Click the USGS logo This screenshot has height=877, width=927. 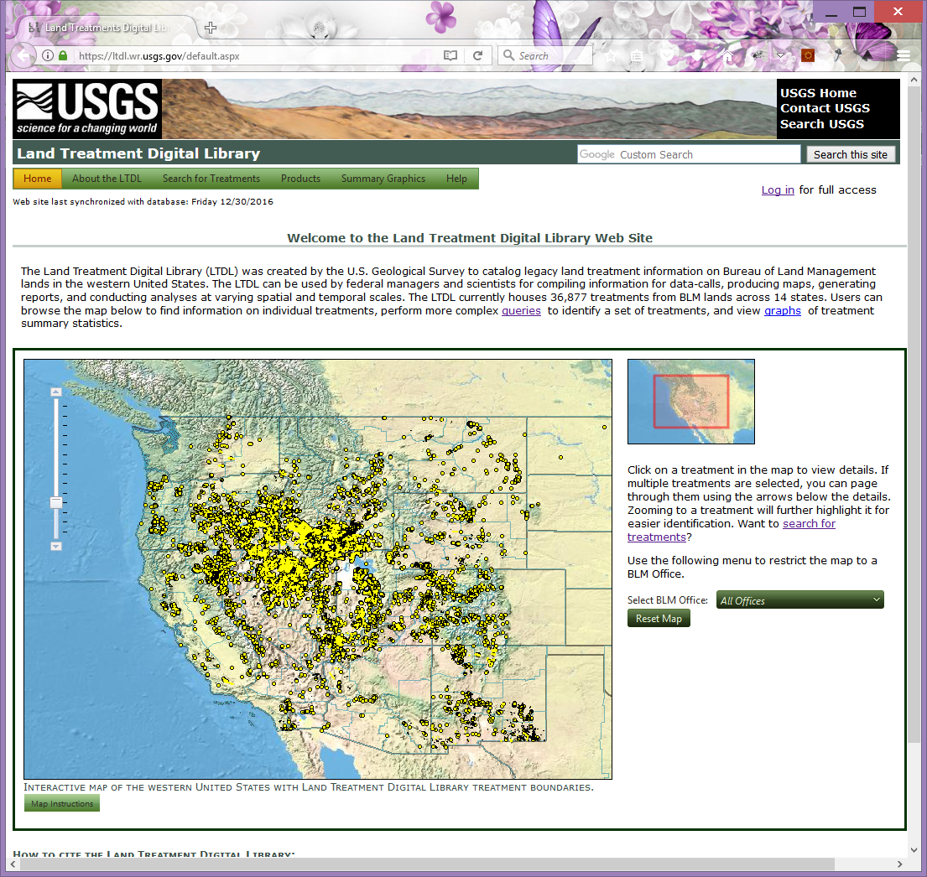[87, 109]
